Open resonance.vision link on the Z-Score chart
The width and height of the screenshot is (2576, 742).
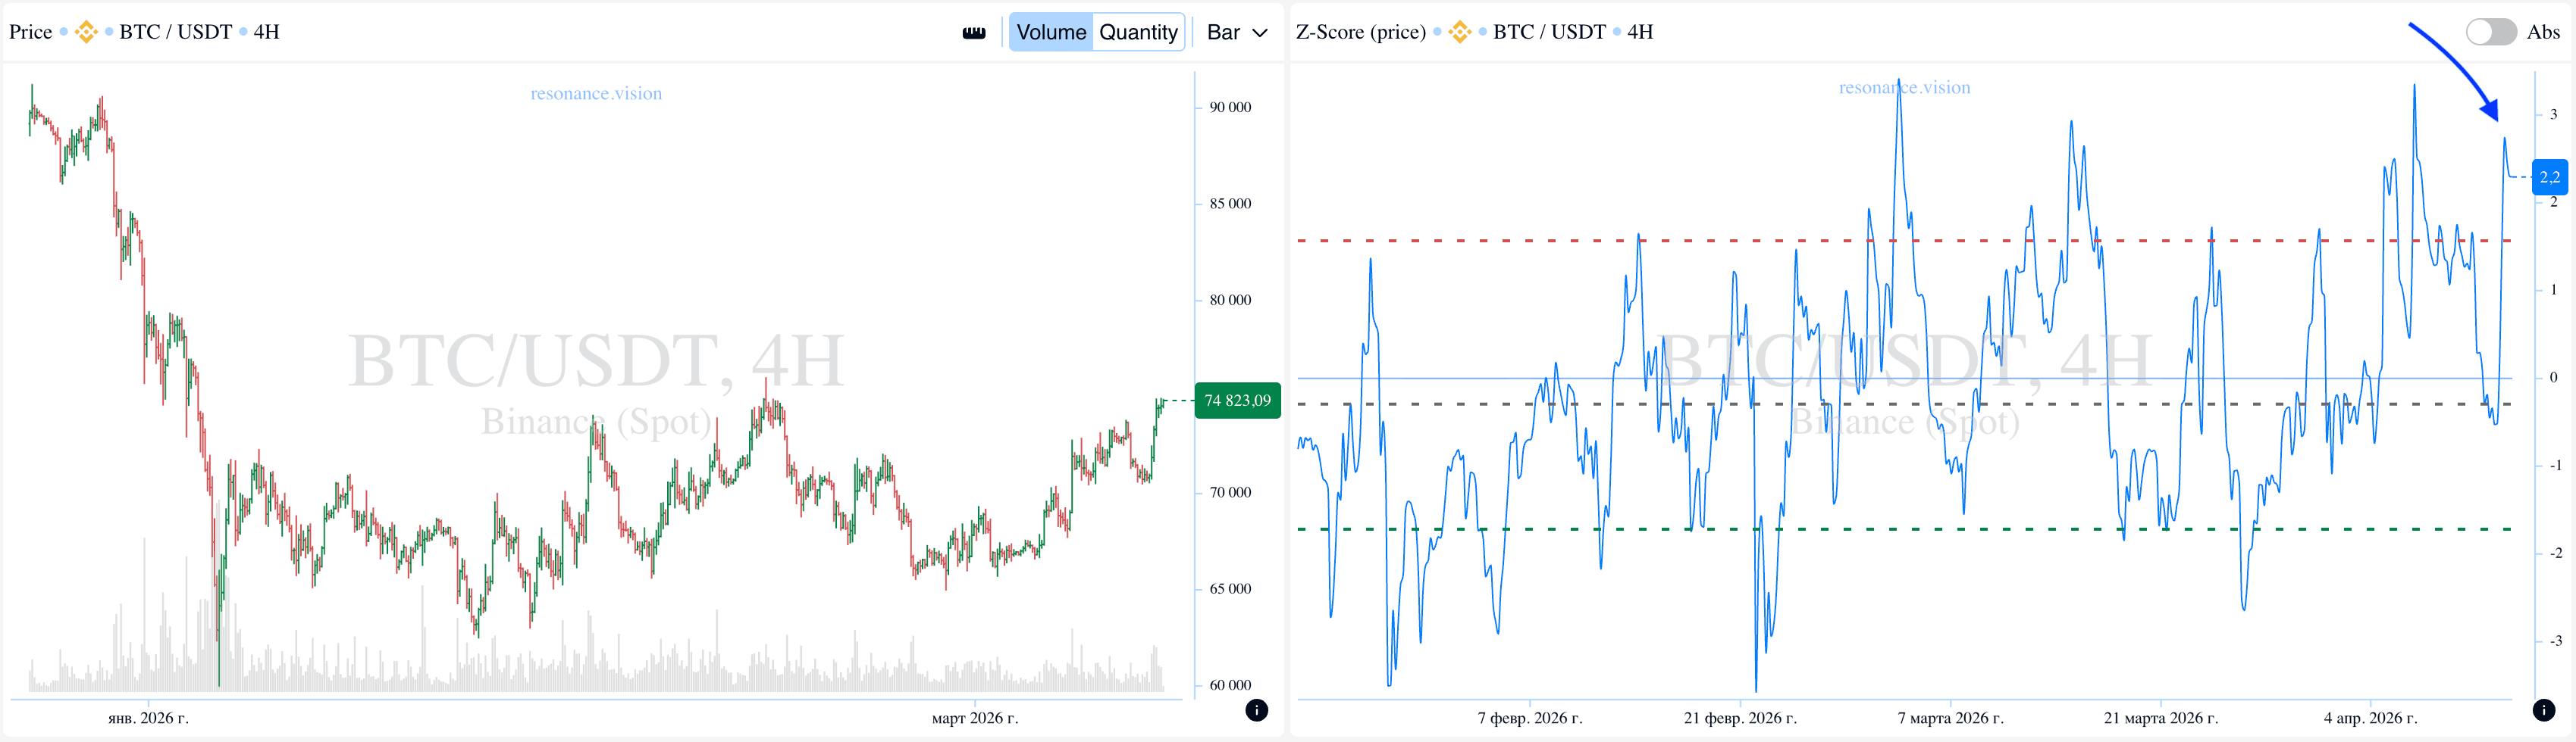pyautogui.click(x=1904, y=88)
